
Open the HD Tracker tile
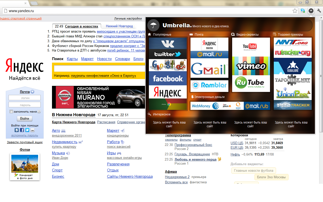pyautogui.click(x=293, y=105)
